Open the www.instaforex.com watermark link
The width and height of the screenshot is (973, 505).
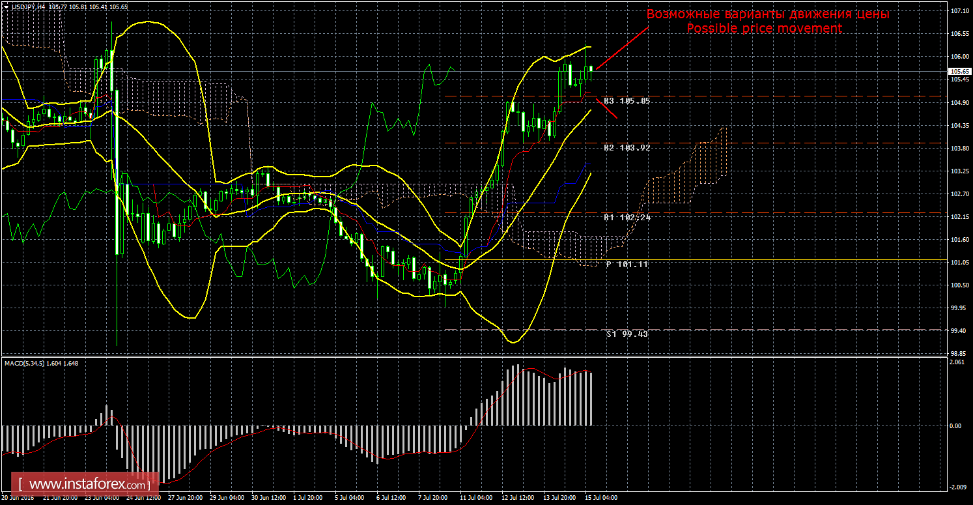[x=87, y=485]
